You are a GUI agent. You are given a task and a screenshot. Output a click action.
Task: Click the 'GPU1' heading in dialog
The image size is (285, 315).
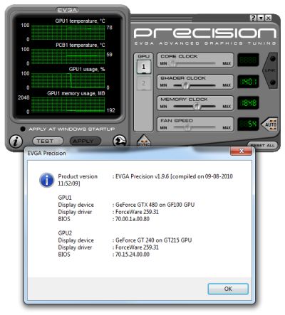point(65,198)
